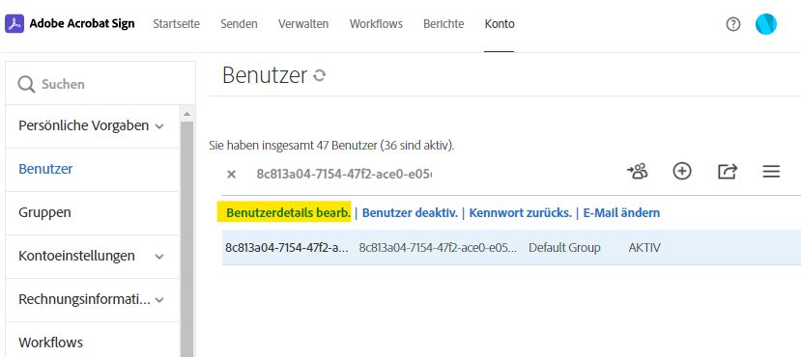The height and width of the screenshot is (357, 801).
Task: Open the help question mark icon
Action: click(733, 24)
